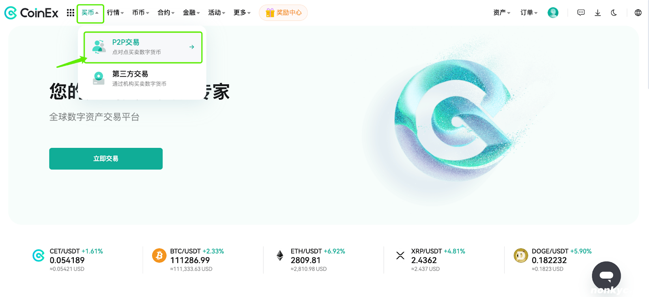Click the 立即交易 button

[106, 158]
